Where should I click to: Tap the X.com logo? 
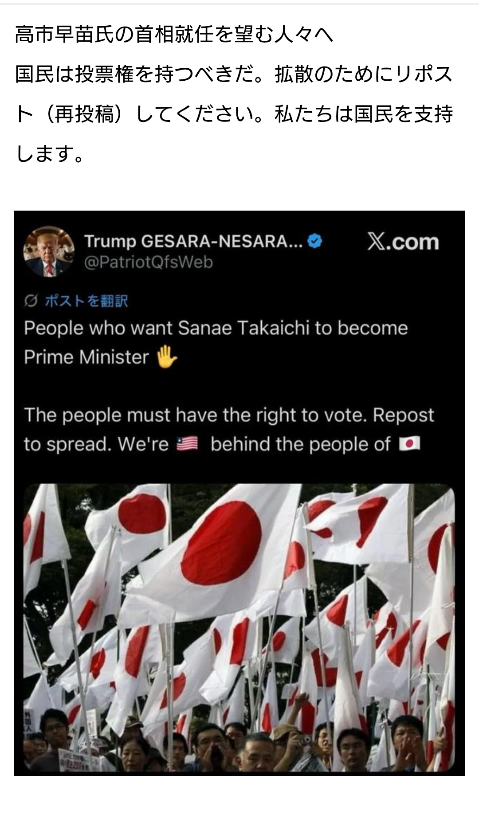(x=403, y=242)
